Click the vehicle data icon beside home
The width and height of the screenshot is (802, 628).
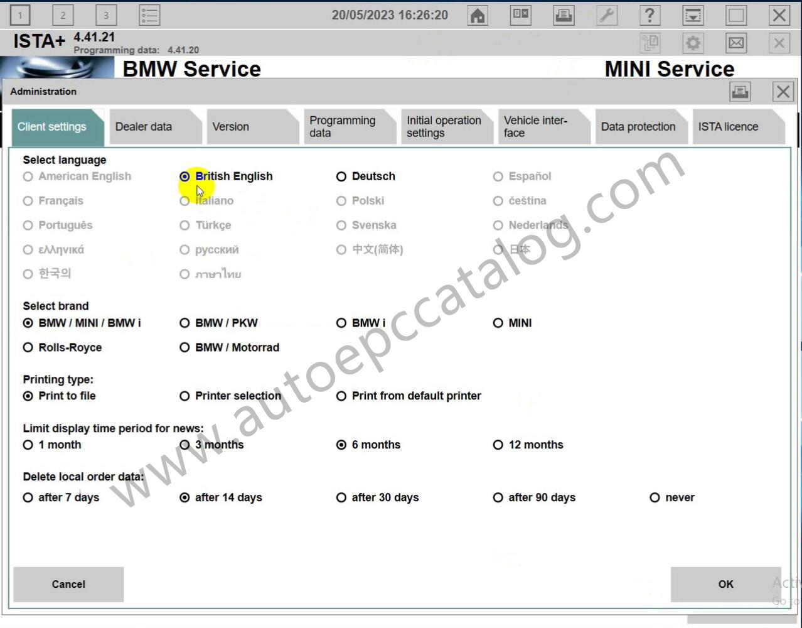521,15
